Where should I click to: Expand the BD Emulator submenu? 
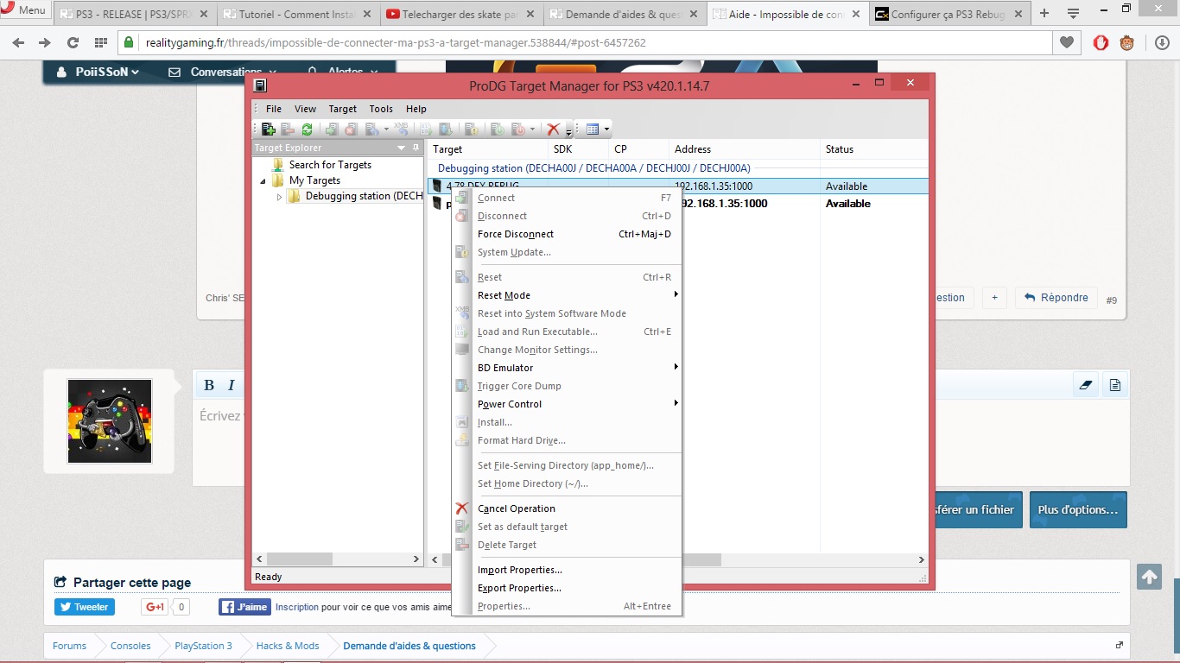pyautogui.click(x=676, y=368)
